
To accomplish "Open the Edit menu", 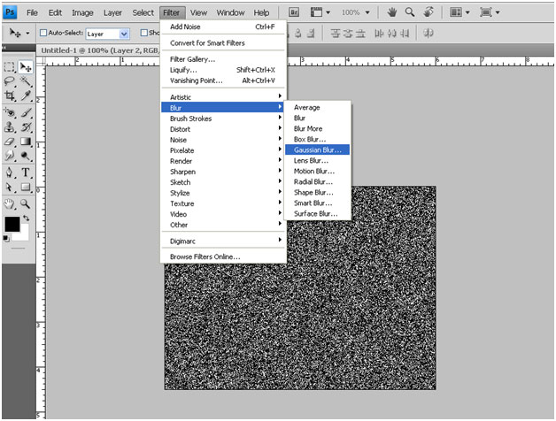I will 55,12.
